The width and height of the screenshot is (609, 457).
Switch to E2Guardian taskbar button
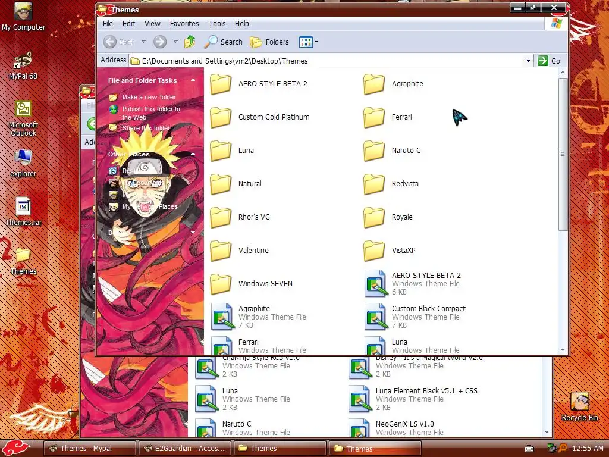click(x=184, y=449)
